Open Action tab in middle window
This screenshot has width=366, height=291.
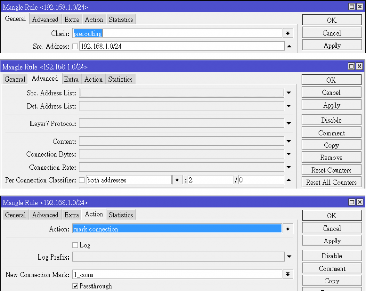click(x=94, y=79)
